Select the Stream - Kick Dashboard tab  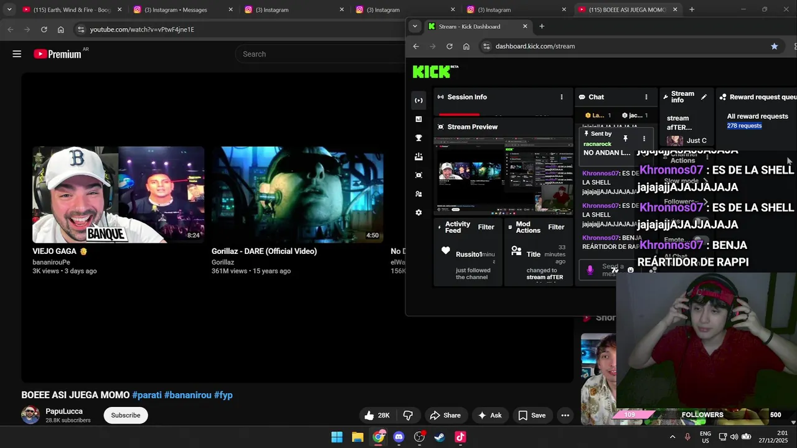[x=477, y=26]
